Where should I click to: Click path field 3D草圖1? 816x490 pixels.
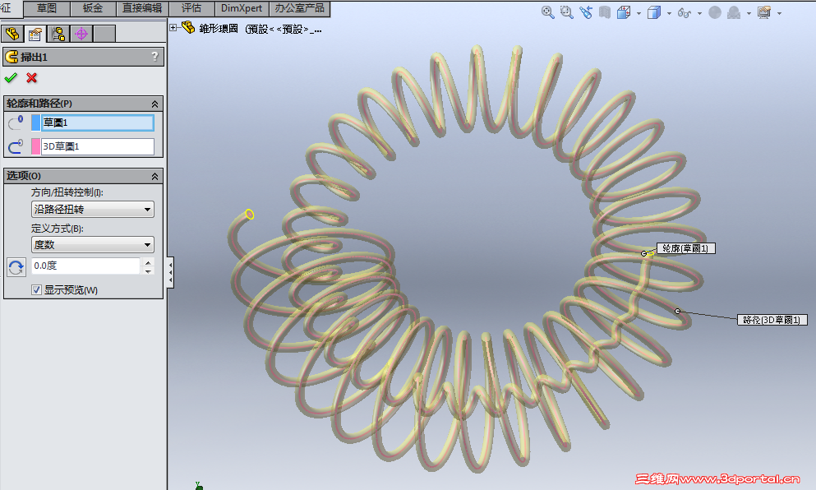tap(97, 147)
